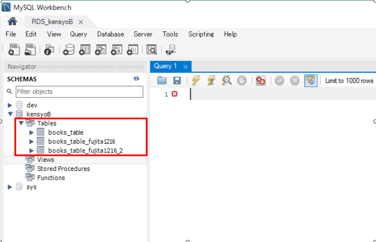Refresh the SCHEMAS list
The image size is (376, 242).
[137, 79]
